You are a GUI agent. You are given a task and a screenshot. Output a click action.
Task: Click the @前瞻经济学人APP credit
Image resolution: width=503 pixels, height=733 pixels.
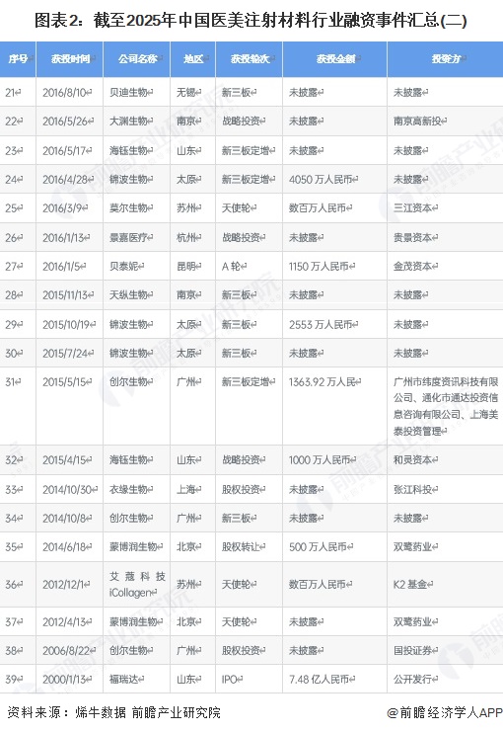[x=444, y=712]
